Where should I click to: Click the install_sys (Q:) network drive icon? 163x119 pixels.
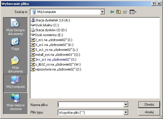tap(33, 55)
